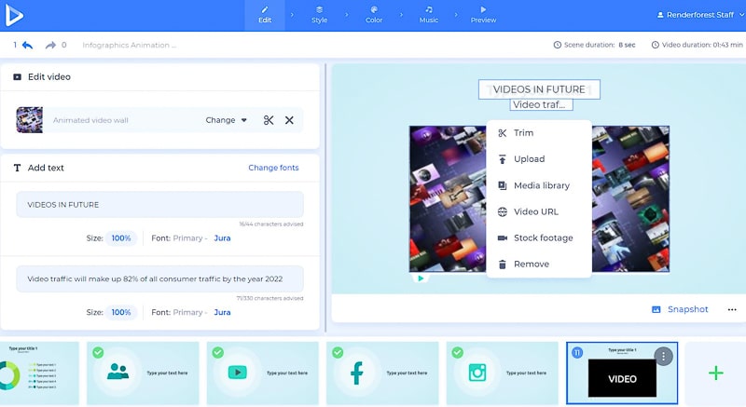Click the Media library icon
This screenshot has width=746, height=407.
[x=503, y=185]
